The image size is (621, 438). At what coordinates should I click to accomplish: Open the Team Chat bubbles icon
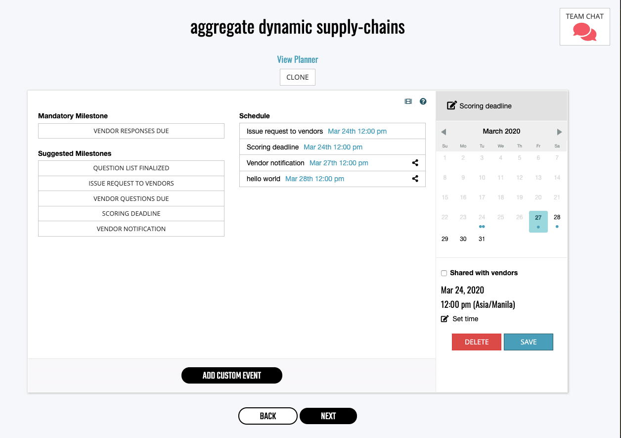(x=584, y=33)
